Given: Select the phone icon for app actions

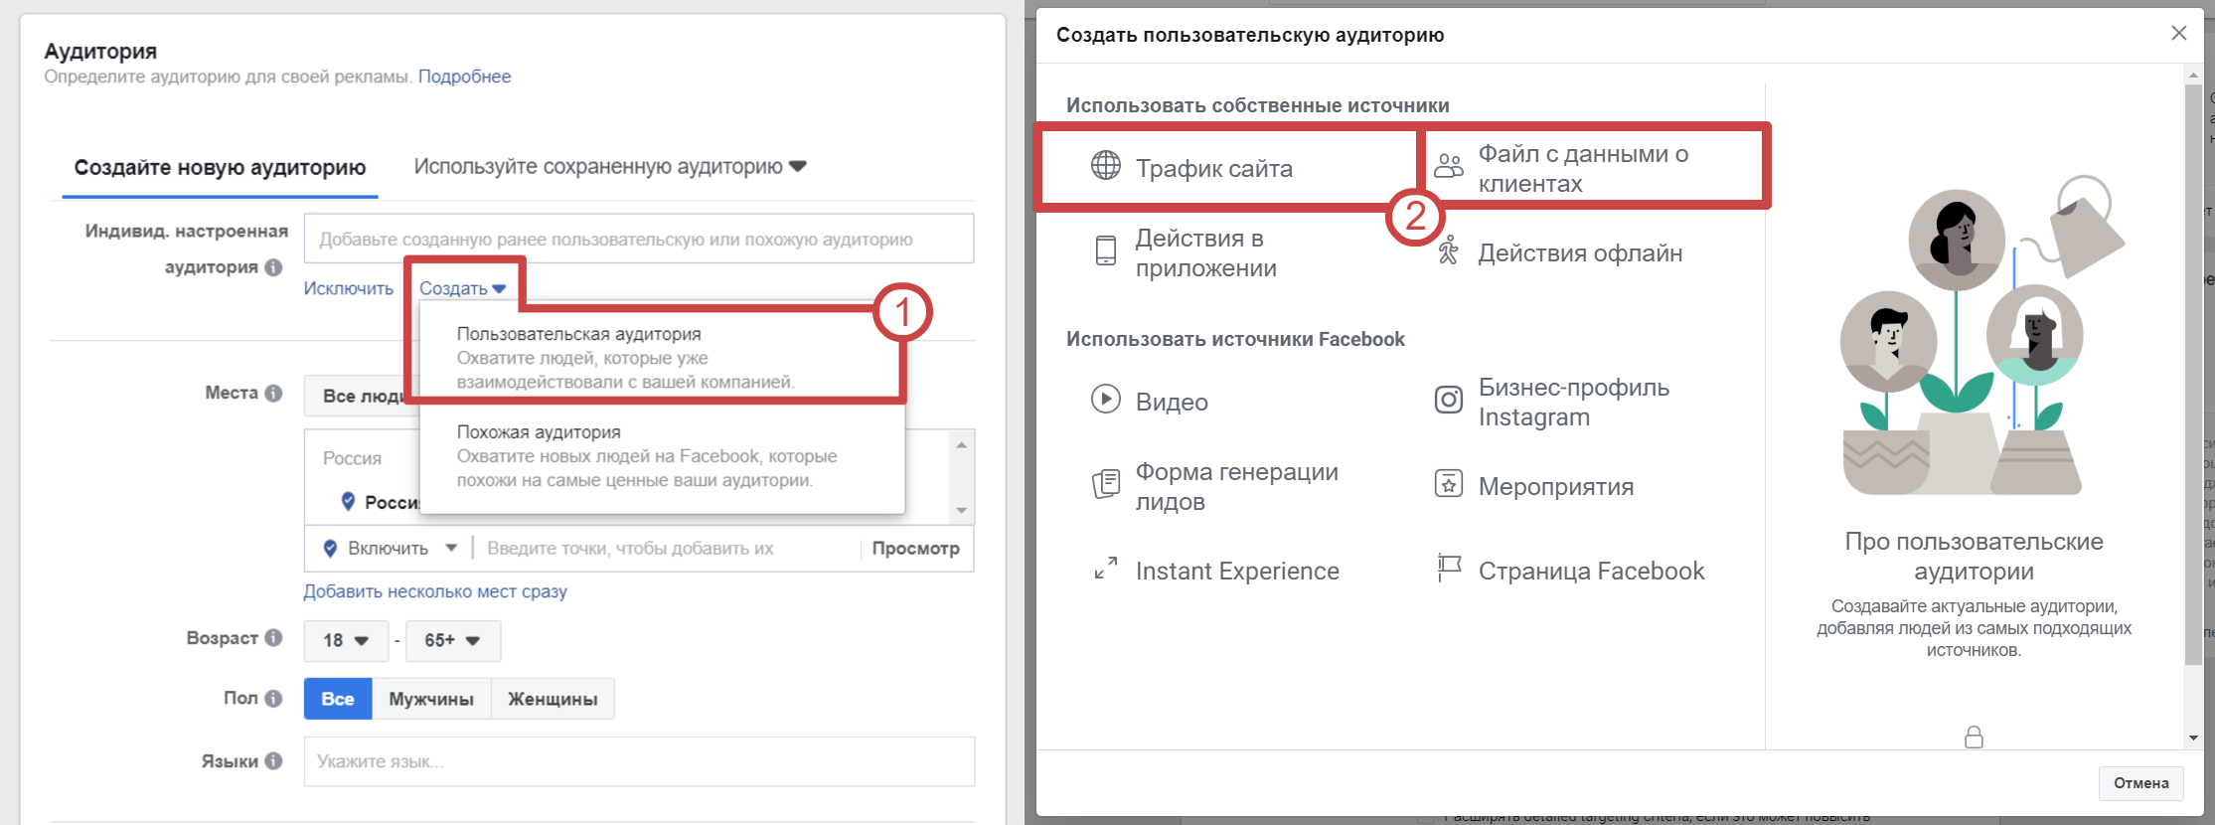Looking at the screenshot, I should click(1105, 250).
